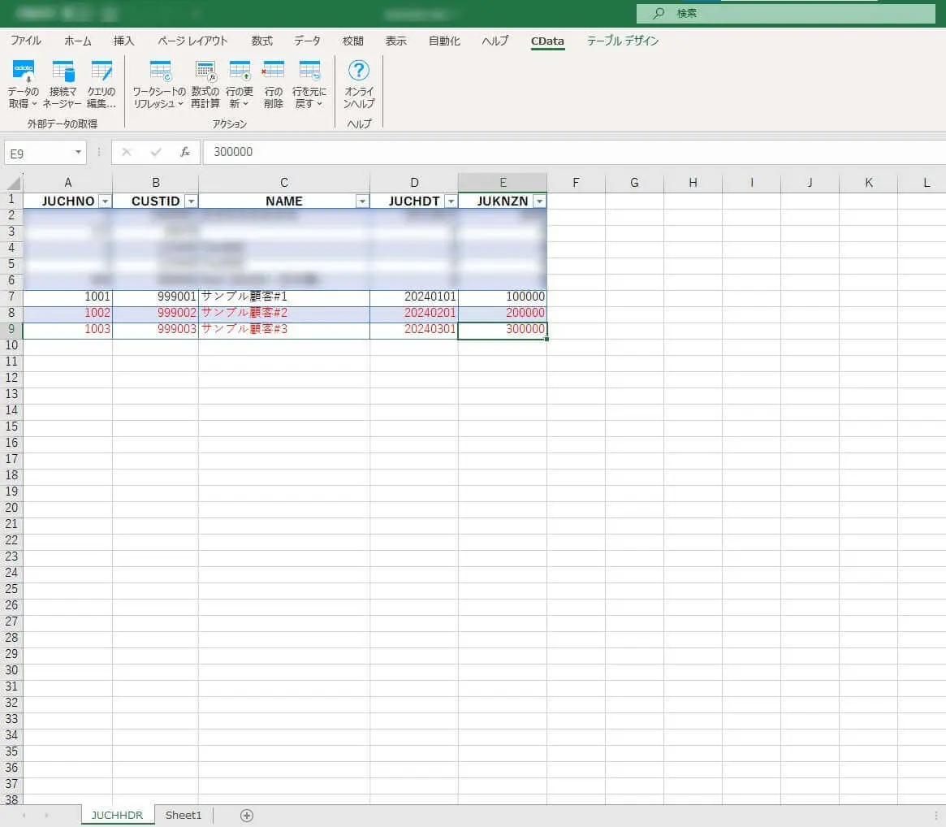This screenshot has width=946, height=827.
Task: Switch to テーブルデザイン ribbon tab
Action: (623, 41)
